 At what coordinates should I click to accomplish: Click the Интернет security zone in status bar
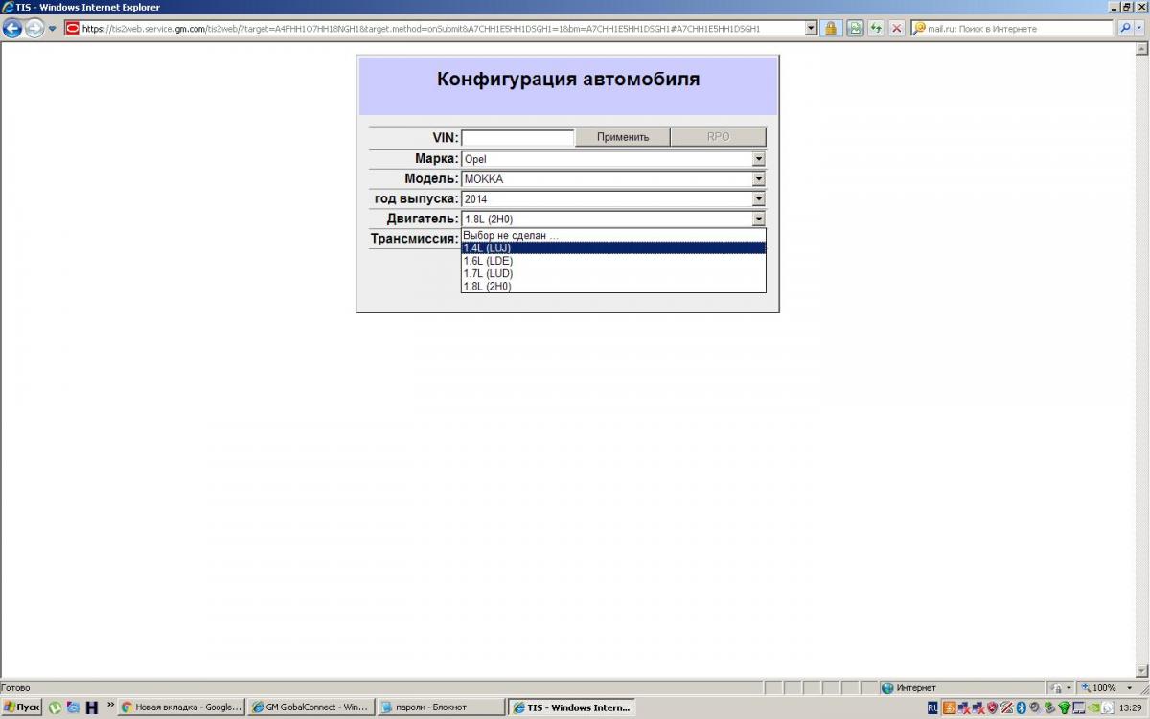tap(961, 687)
